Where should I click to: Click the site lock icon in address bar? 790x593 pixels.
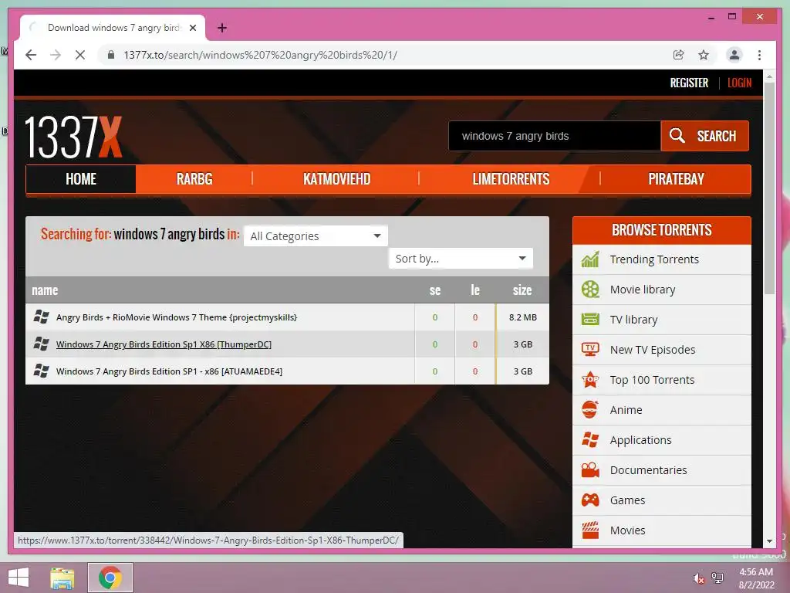(x=111, y=55)
